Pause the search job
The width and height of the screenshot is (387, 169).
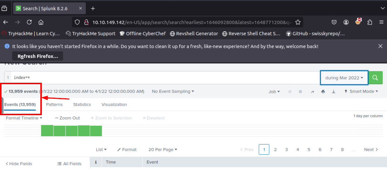tap(290, 92)
